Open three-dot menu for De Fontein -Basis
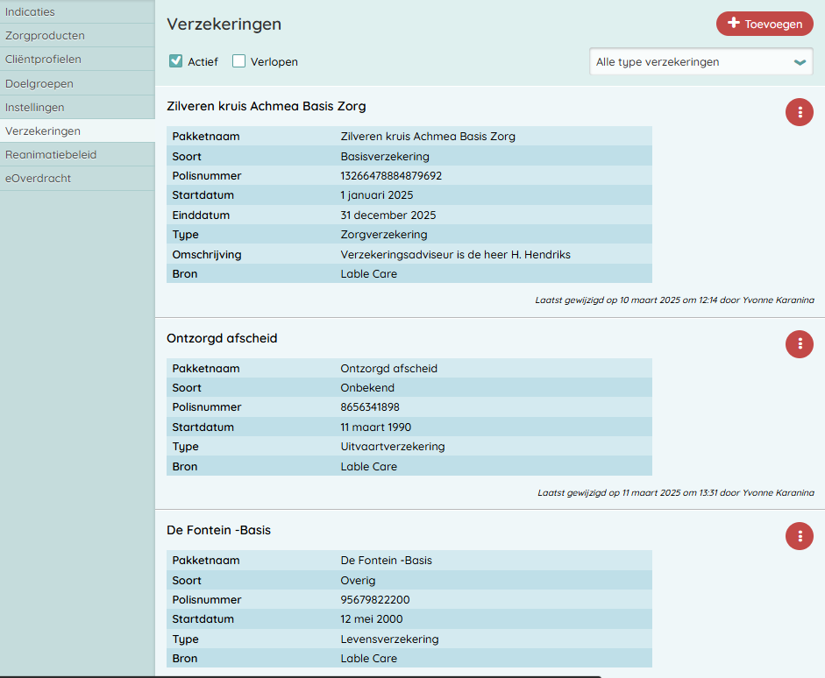The image size is (825, 678). click(x=799, y=536)
